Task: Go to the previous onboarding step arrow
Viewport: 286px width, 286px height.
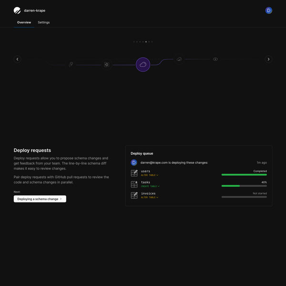Action: click(17, 59)
